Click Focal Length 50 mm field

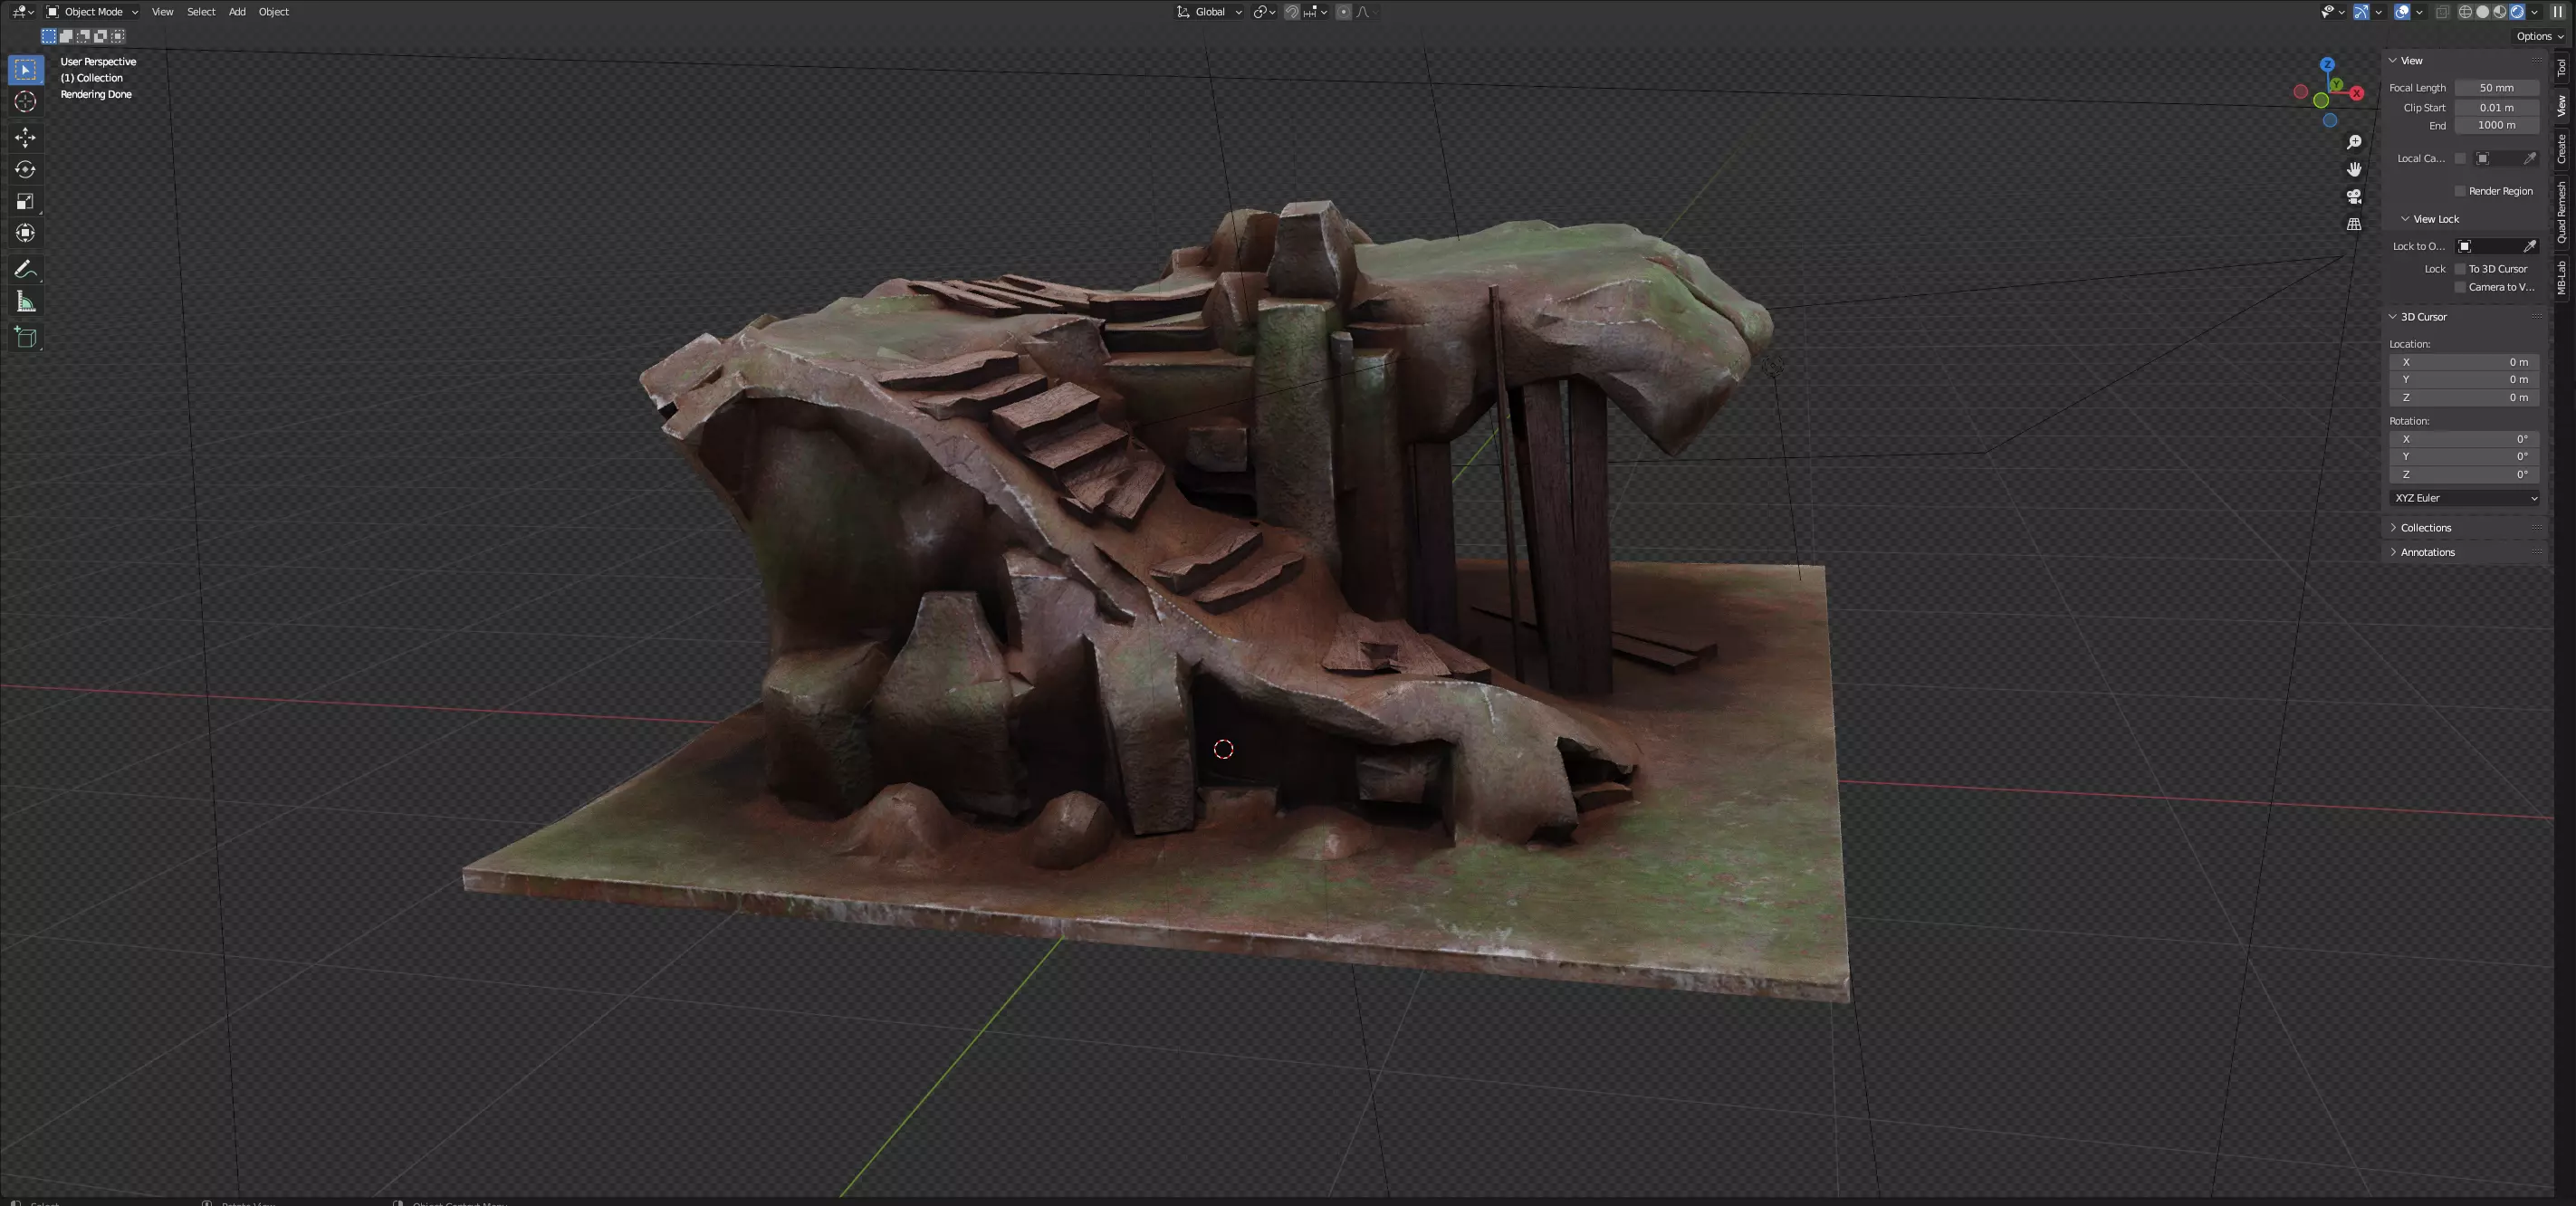(2496, 88)
